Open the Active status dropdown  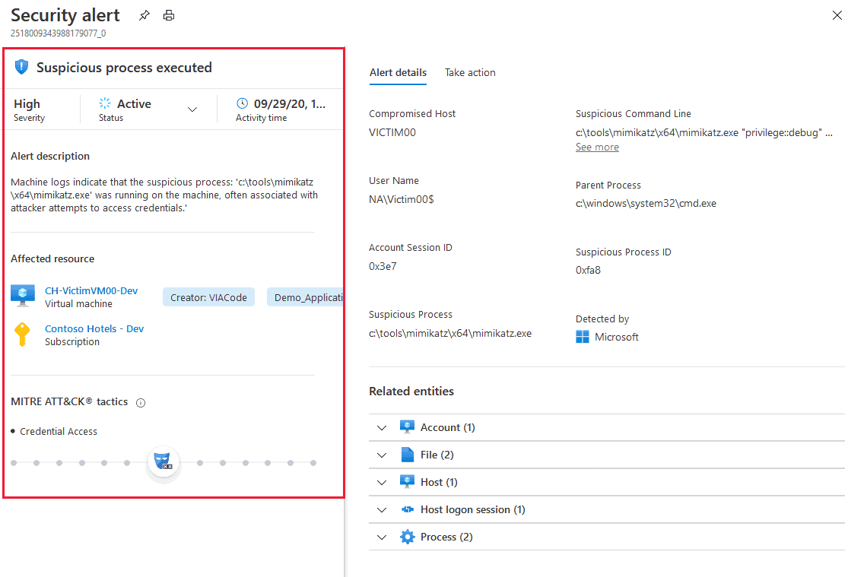tap(192, 109)
